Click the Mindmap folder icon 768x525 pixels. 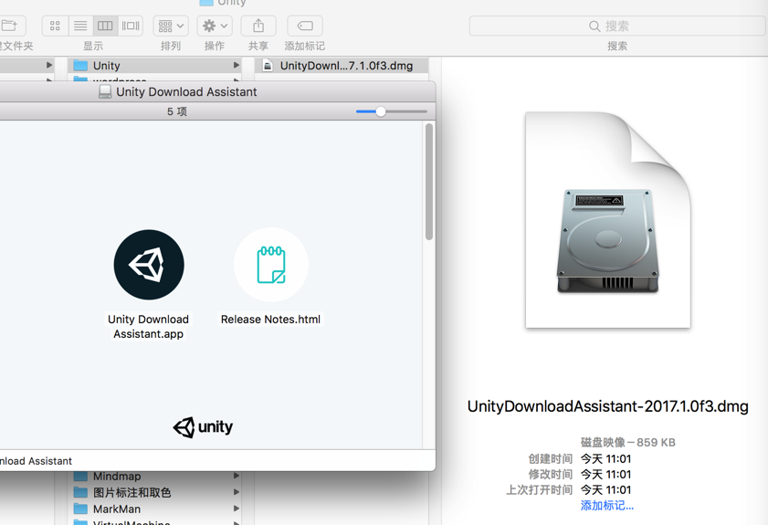click(x=80, y=476)
